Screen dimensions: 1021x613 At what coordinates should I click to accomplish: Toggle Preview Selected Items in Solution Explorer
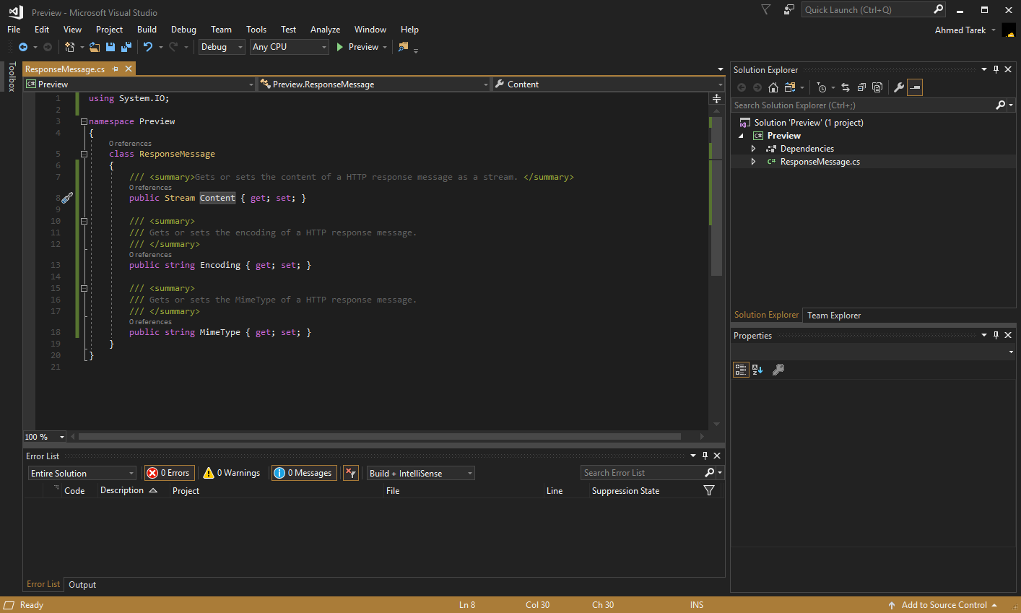(x=915, y=87)
